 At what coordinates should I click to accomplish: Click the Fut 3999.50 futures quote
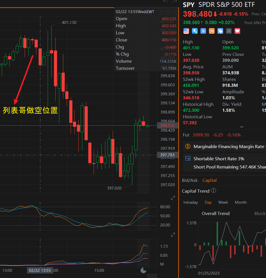click(x=212, y=135)
